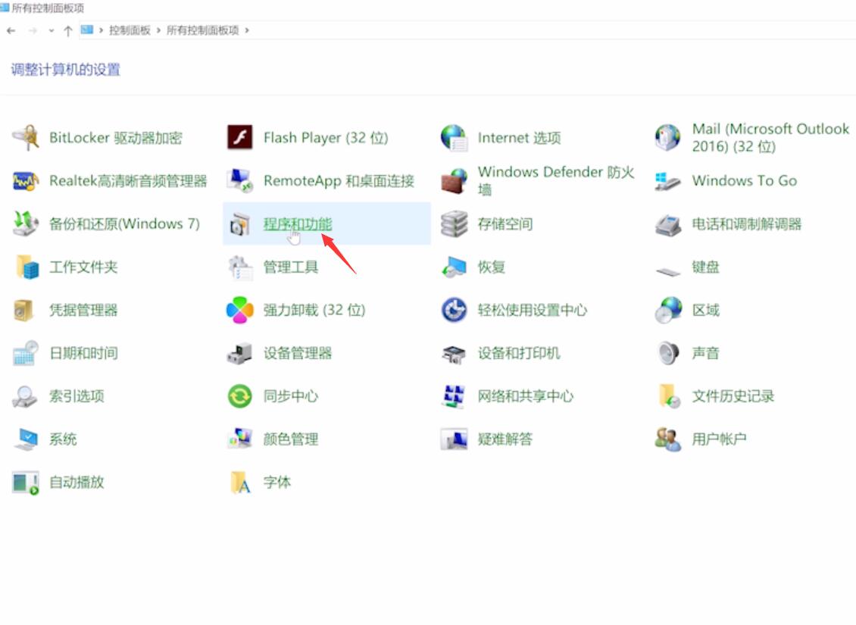
Task: Click the 强力卸载 (32 位) clover icon
Action: [x=239, y=310]
